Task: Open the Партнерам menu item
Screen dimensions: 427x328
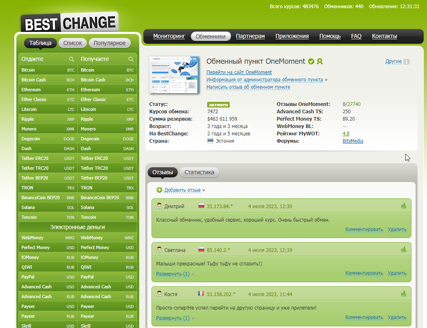Action: (x=250, y=36)
